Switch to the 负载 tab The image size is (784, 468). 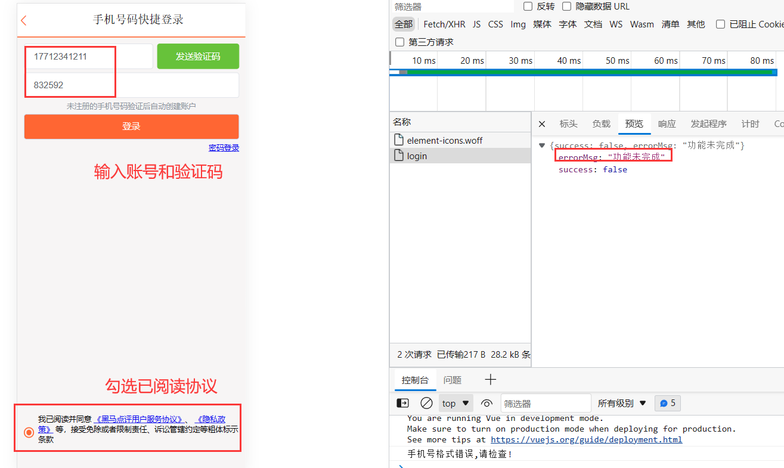click(601, 124)
